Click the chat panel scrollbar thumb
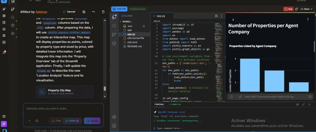The width and height of the screenshot is (316, 132). [105, 89]
